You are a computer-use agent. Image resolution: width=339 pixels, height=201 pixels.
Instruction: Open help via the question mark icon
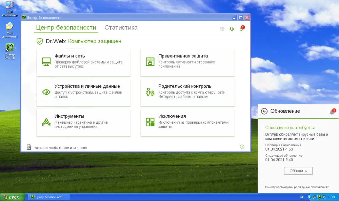click(242, 147)
